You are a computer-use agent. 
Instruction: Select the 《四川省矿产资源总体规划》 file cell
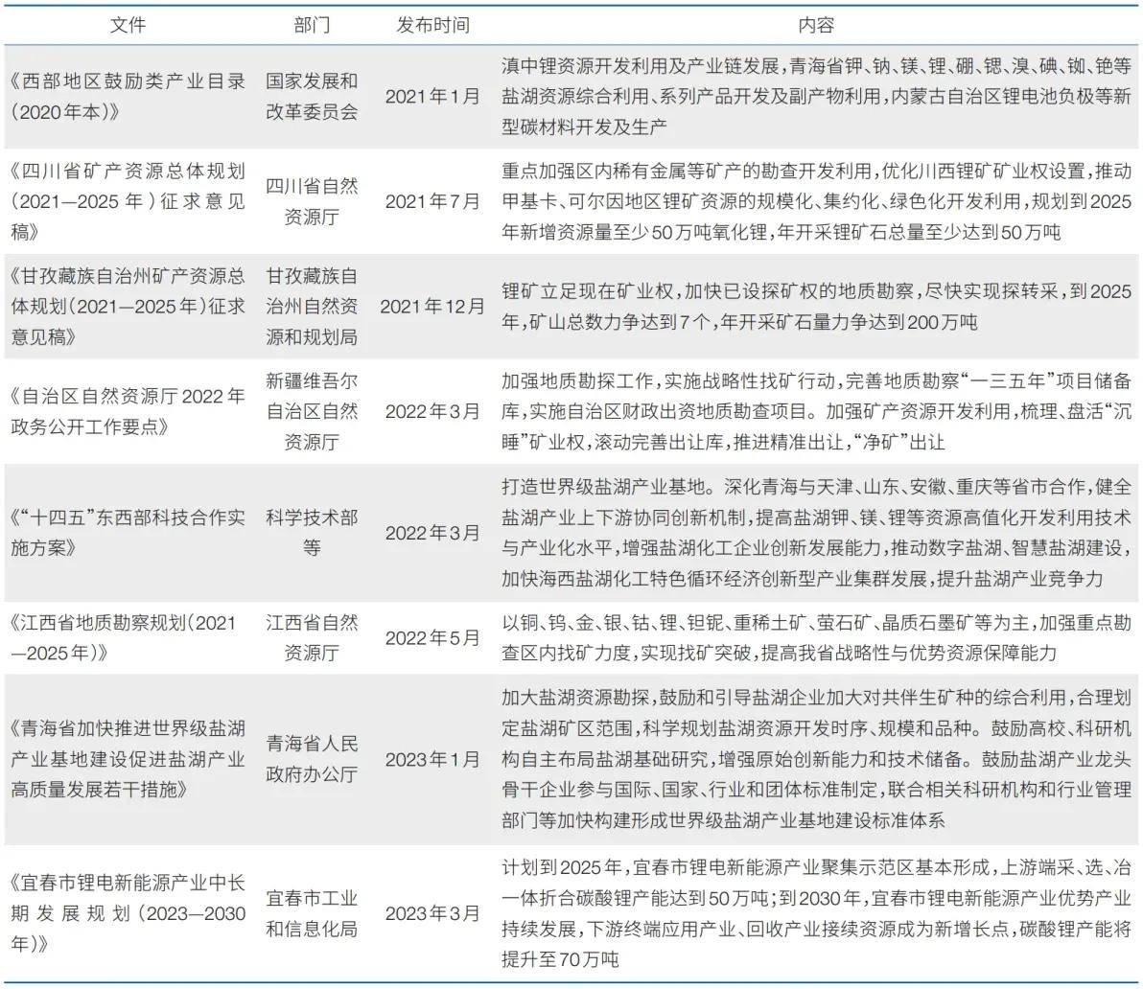coord(128,202)
